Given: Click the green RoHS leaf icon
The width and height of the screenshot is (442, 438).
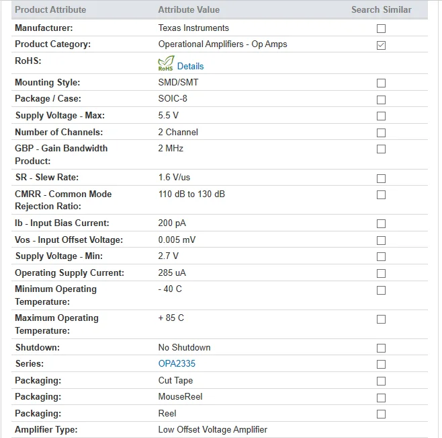Looking at the screenshot, I should (x=166, y=63).
